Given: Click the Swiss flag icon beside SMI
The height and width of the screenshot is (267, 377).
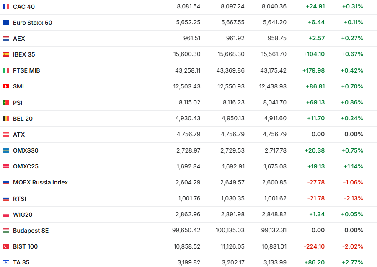Looking at the screenshot, I should [x=6, y=86].
